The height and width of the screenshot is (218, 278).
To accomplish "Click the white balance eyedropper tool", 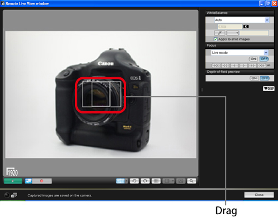I will point(220,33).
